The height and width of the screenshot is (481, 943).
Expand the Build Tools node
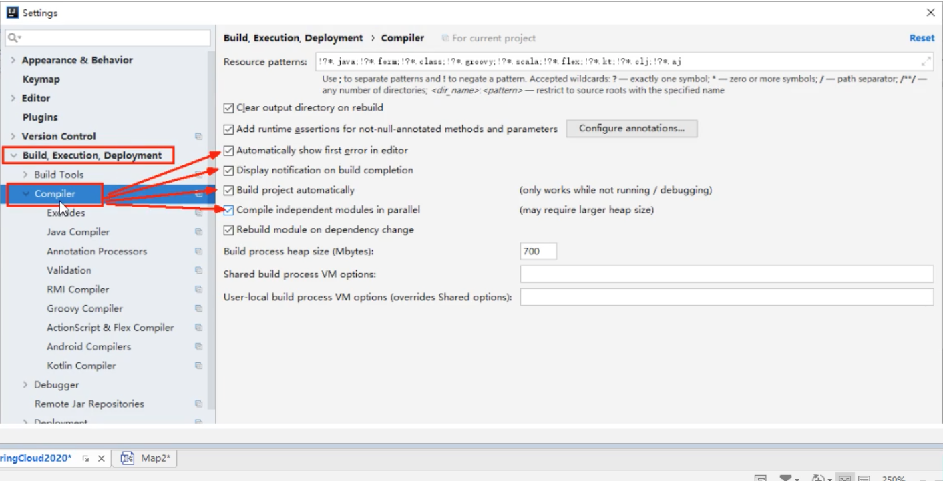(25, 175)
